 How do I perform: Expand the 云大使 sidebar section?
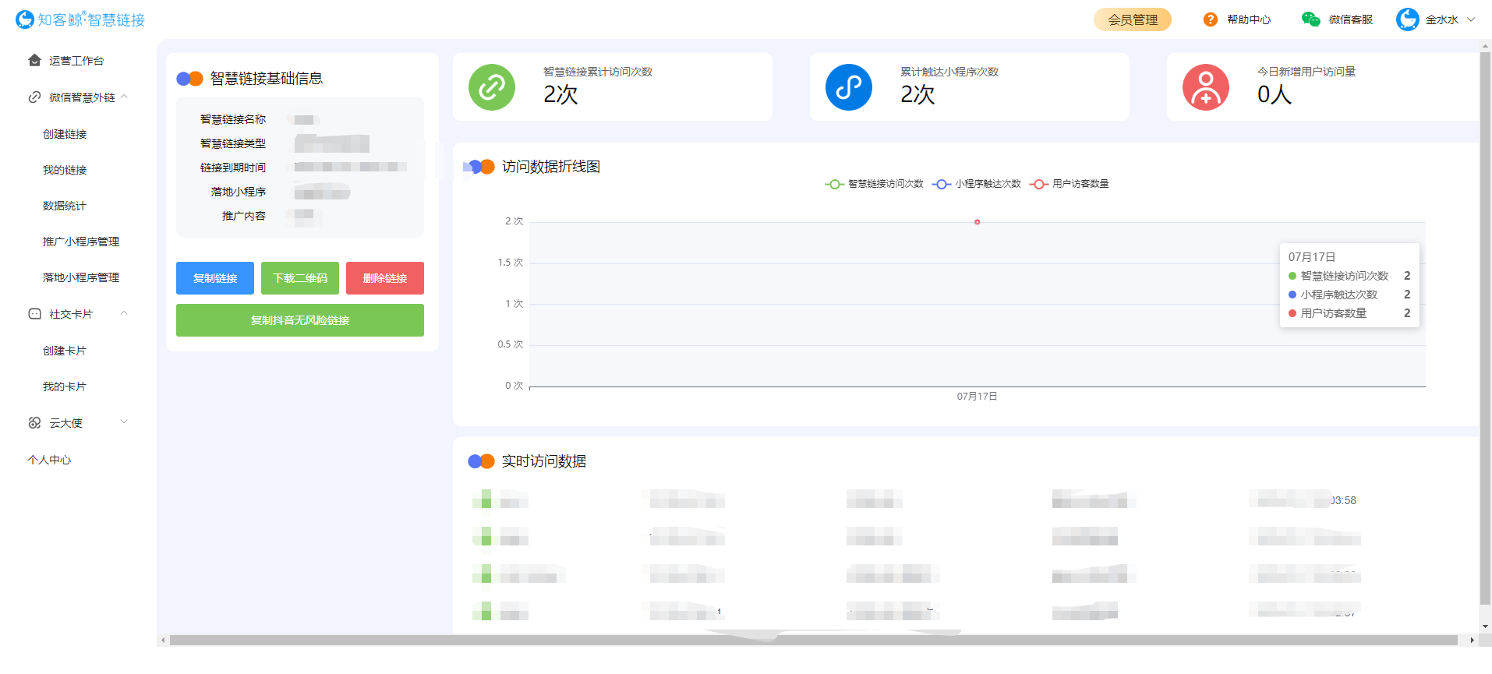124,422
